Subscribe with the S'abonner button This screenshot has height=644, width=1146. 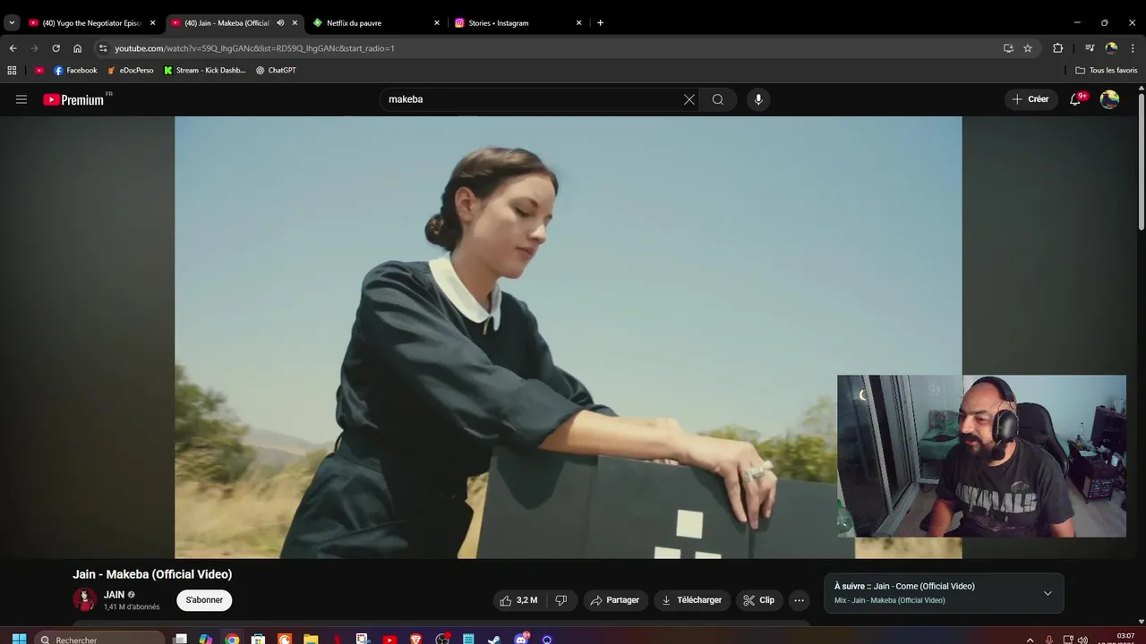coord(204,600)
